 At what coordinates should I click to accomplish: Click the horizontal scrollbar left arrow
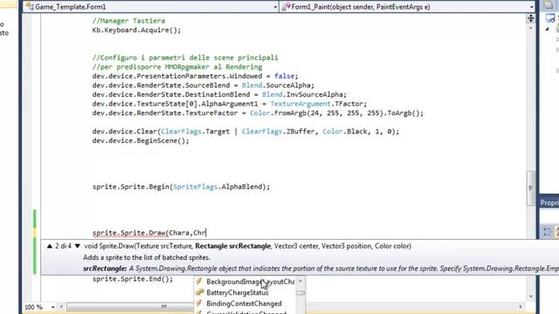[61, 306]
